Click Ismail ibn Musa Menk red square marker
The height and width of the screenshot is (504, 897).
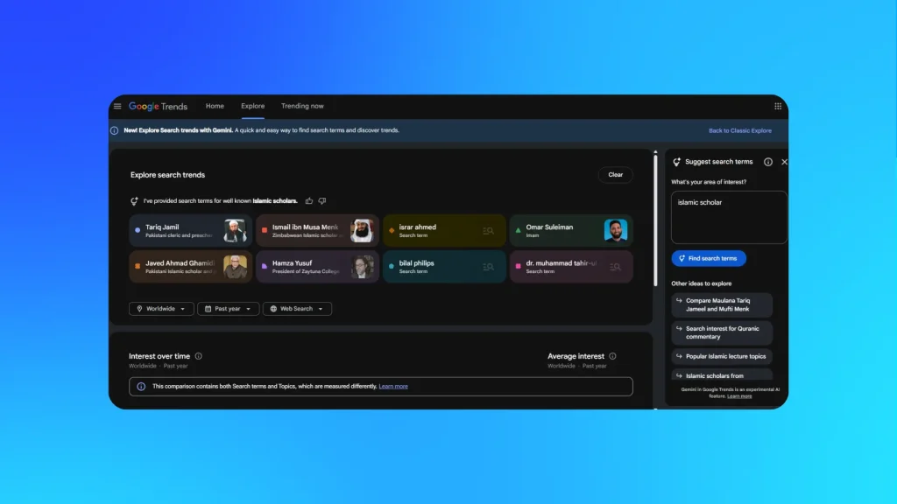click(265, 230)
